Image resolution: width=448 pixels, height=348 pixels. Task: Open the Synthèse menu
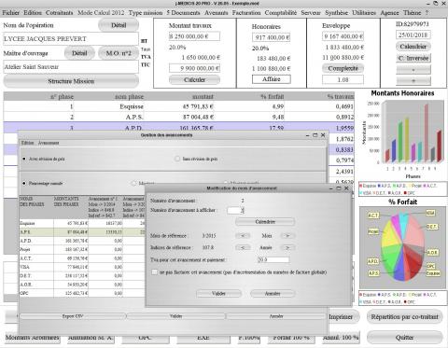coord(336,13)
